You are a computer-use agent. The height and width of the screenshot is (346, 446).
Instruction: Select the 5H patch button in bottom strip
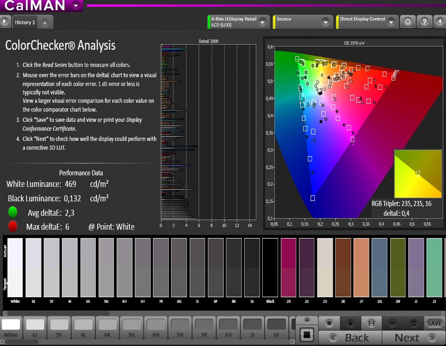[x=180, y=328]
